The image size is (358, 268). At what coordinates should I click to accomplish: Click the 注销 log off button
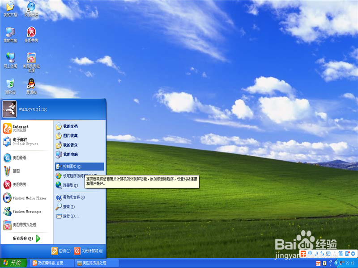click(61, 251)
